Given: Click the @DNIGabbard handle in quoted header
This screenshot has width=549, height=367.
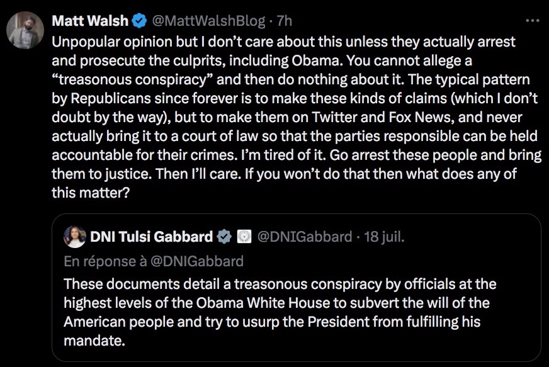Looking at the screenshot, I should click(305, 237).
